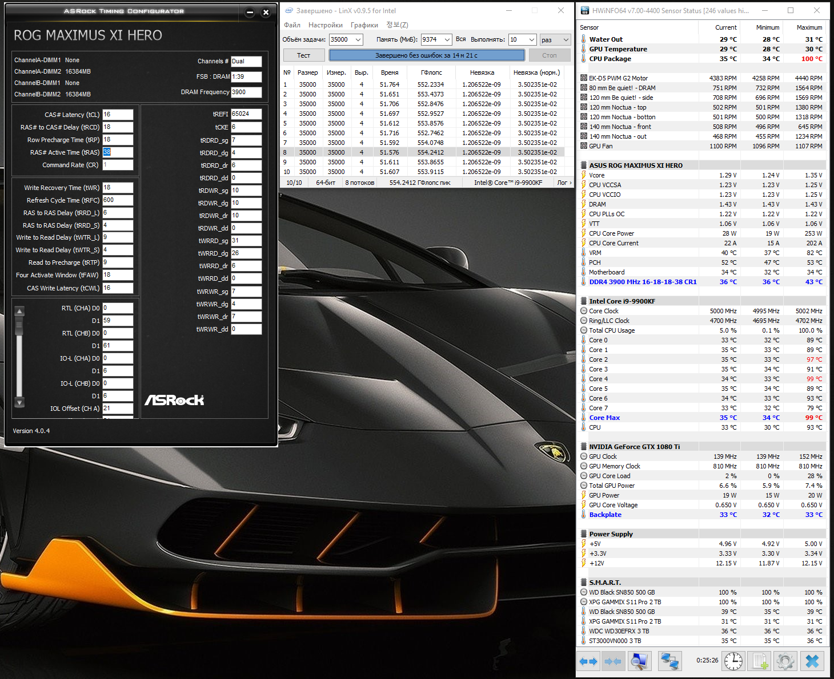Click the clock icon beside the elapsed timer
Image resolution: width=834 pixels, height=679 pixels.
click(x=733, y=661)
